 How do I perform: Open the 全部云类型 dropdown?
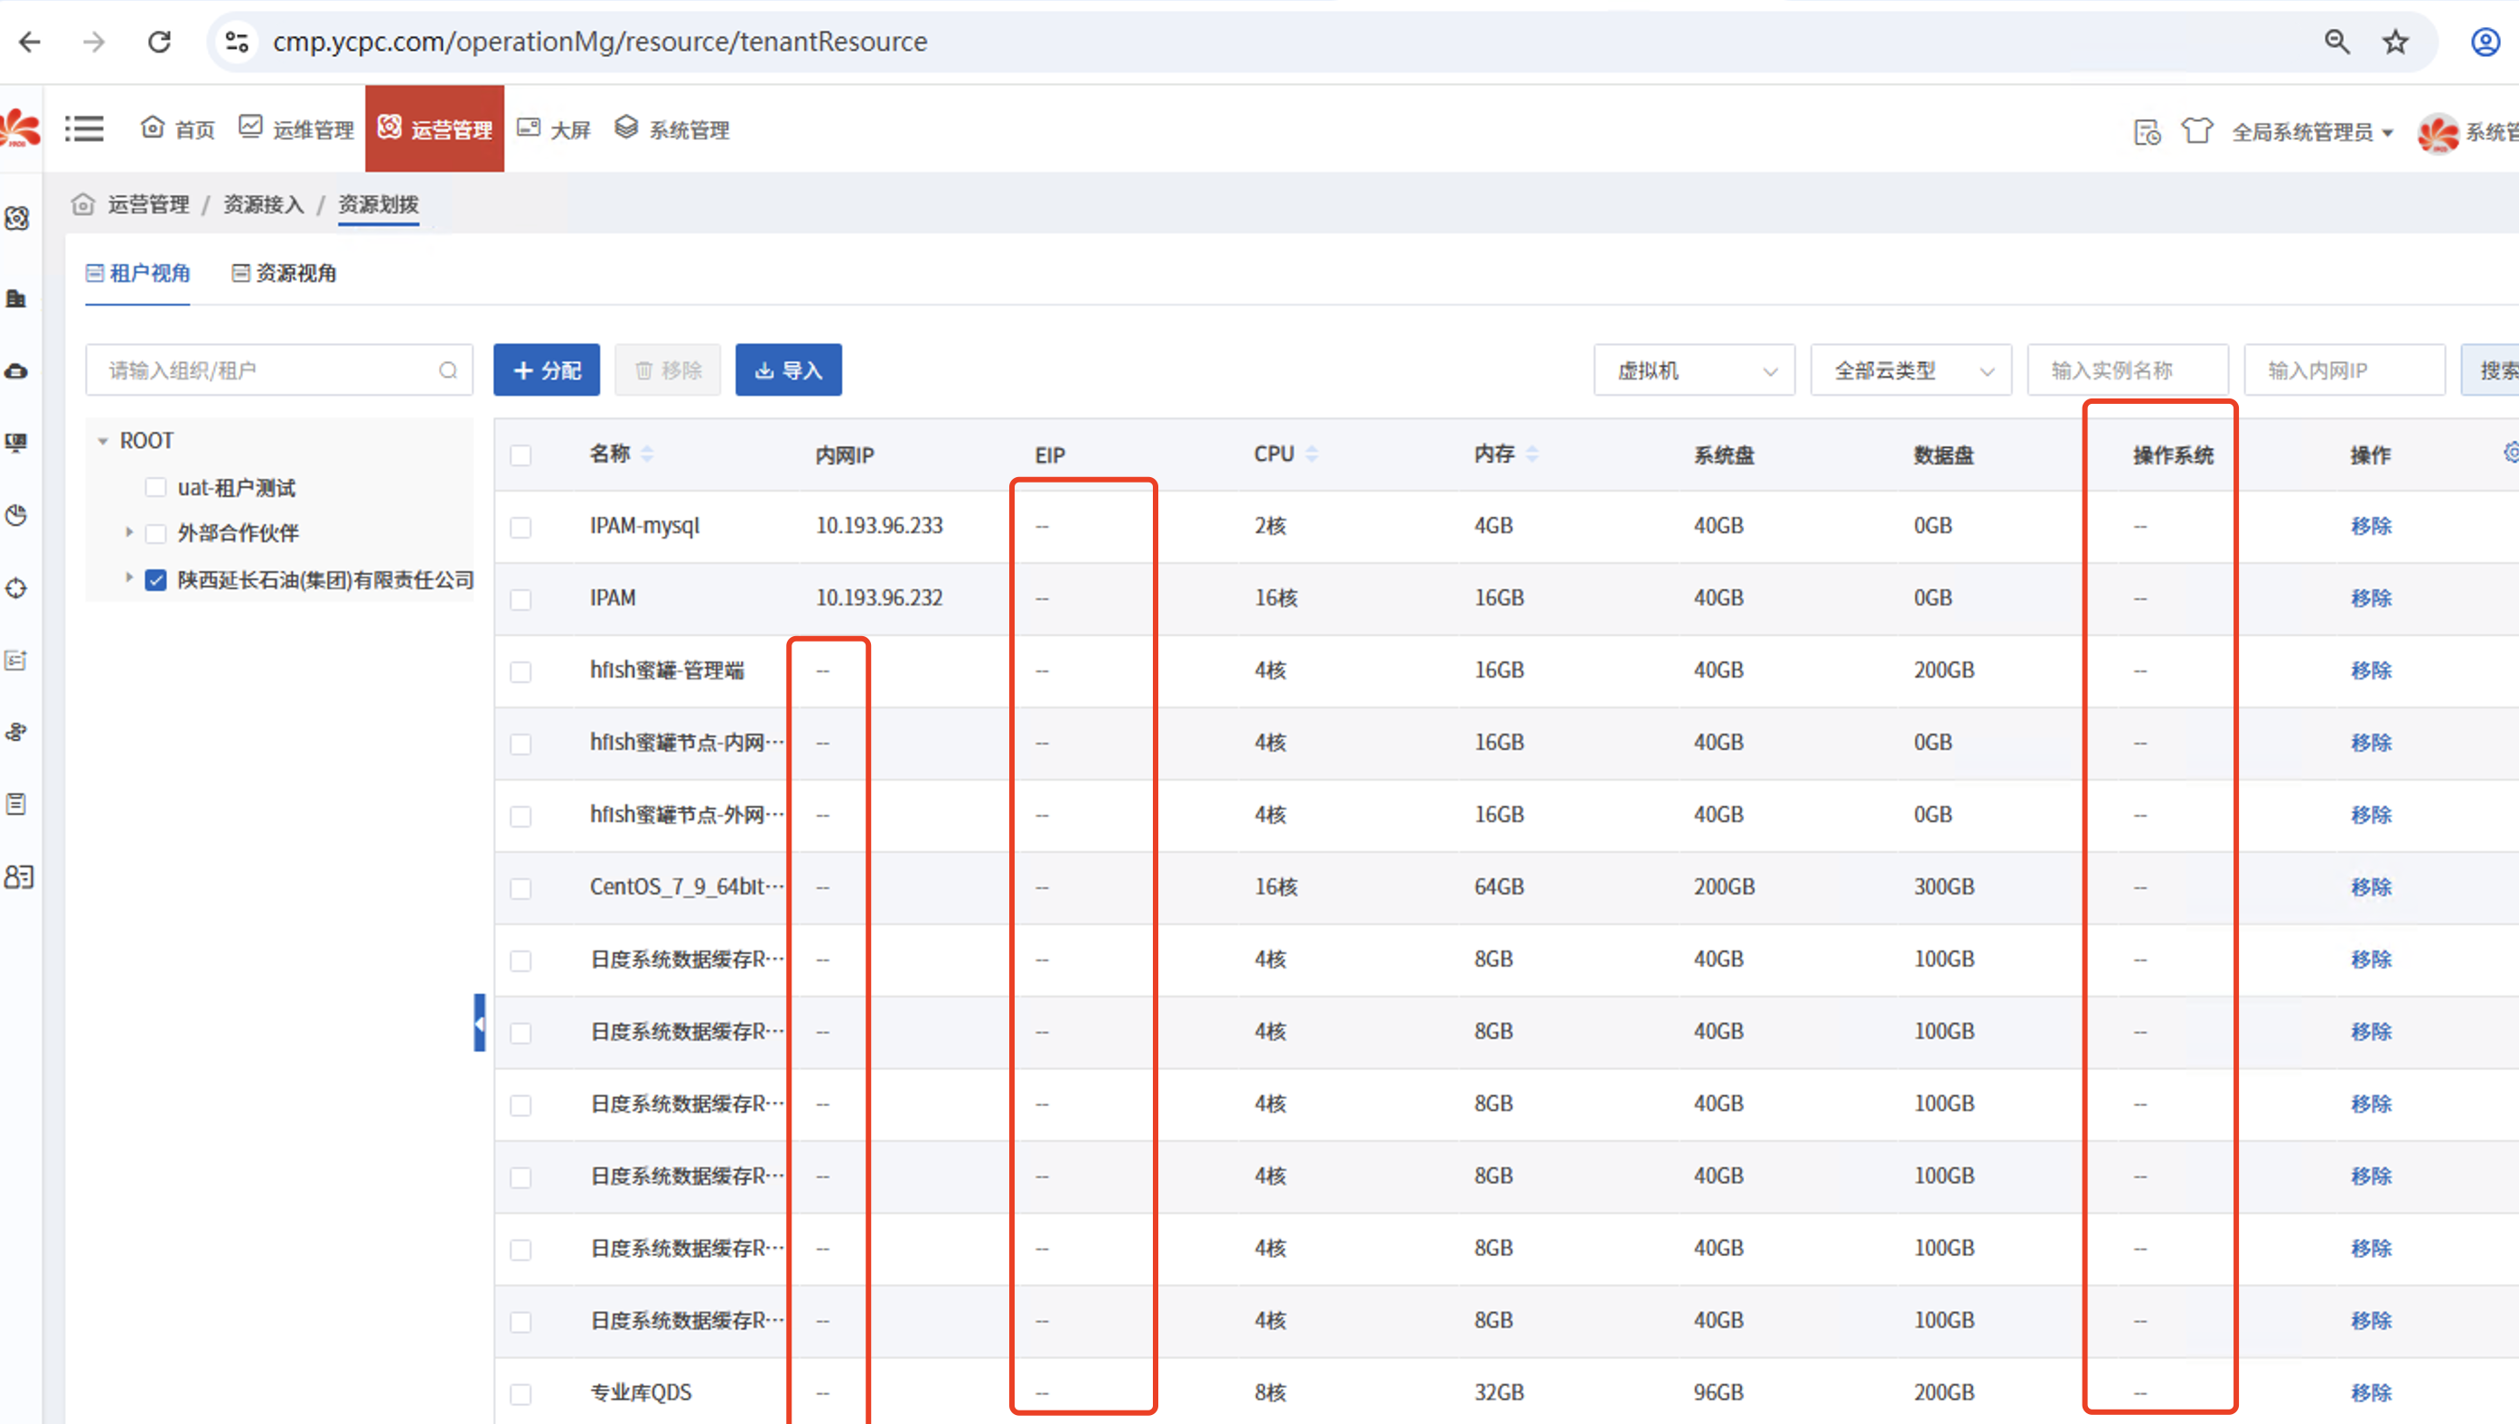click(1911, 370)
